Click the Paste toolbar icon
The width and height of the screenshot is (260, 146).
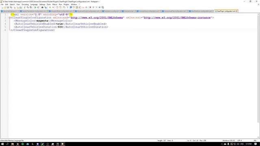[31, 7]
